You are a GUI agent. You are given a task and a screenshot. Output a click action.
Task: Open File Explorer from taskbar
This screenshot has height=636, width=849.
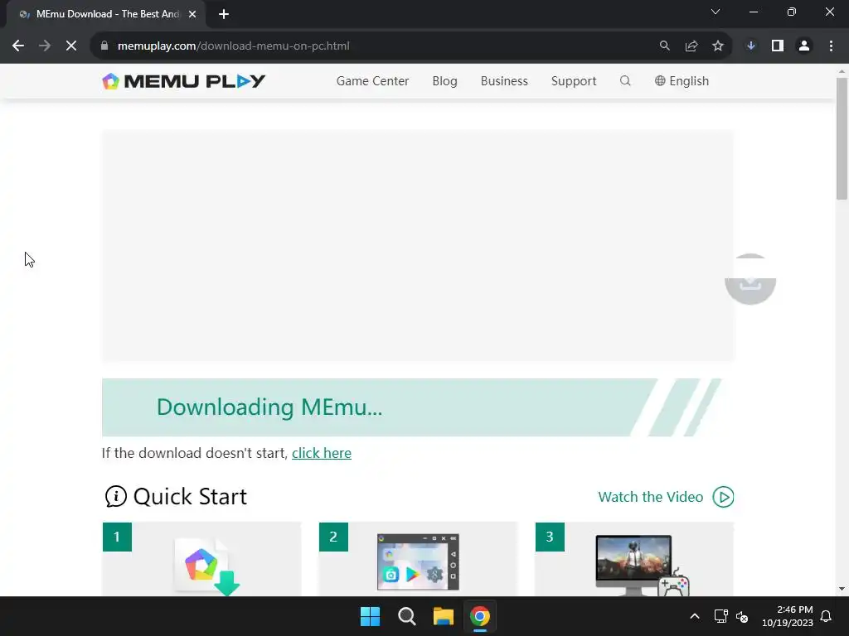point(443,616)
